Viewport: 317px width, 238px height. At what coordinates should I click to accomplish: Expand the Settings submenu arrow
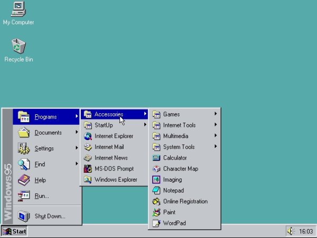(x=77, y=148)
